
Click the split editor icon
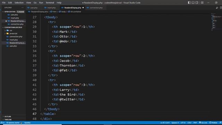coord(221,8)
